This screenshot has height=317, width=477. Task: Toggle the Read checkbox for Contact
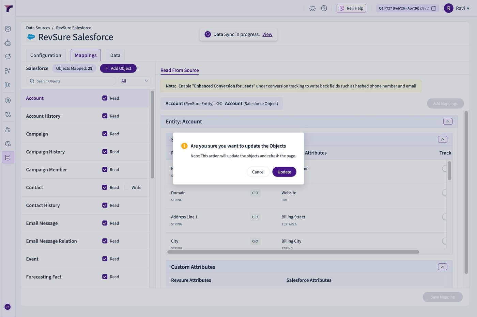pos(105,187)
